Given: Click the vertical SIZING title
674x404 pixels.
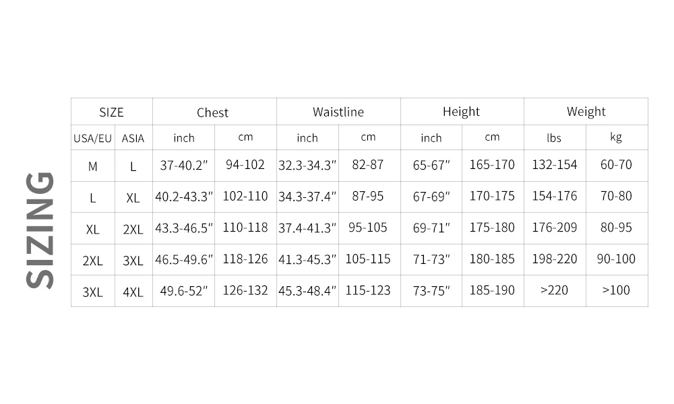Looking at the screenshot, I should click(x=40, y=230).
